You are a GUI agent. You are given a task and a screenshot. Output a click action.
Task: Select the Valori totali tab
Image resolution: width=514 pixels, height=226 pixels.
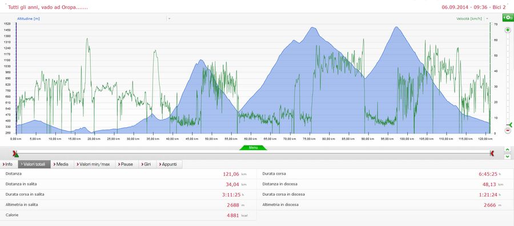coord(34,164)
